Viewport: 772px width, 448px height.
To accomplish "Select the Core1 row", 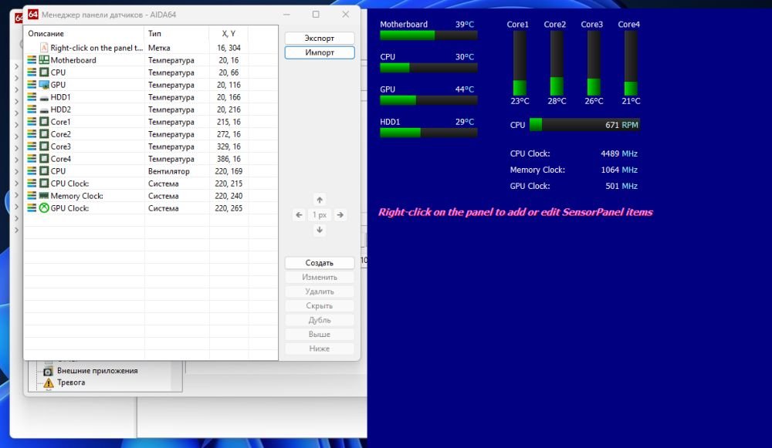I will click(151, 122).
